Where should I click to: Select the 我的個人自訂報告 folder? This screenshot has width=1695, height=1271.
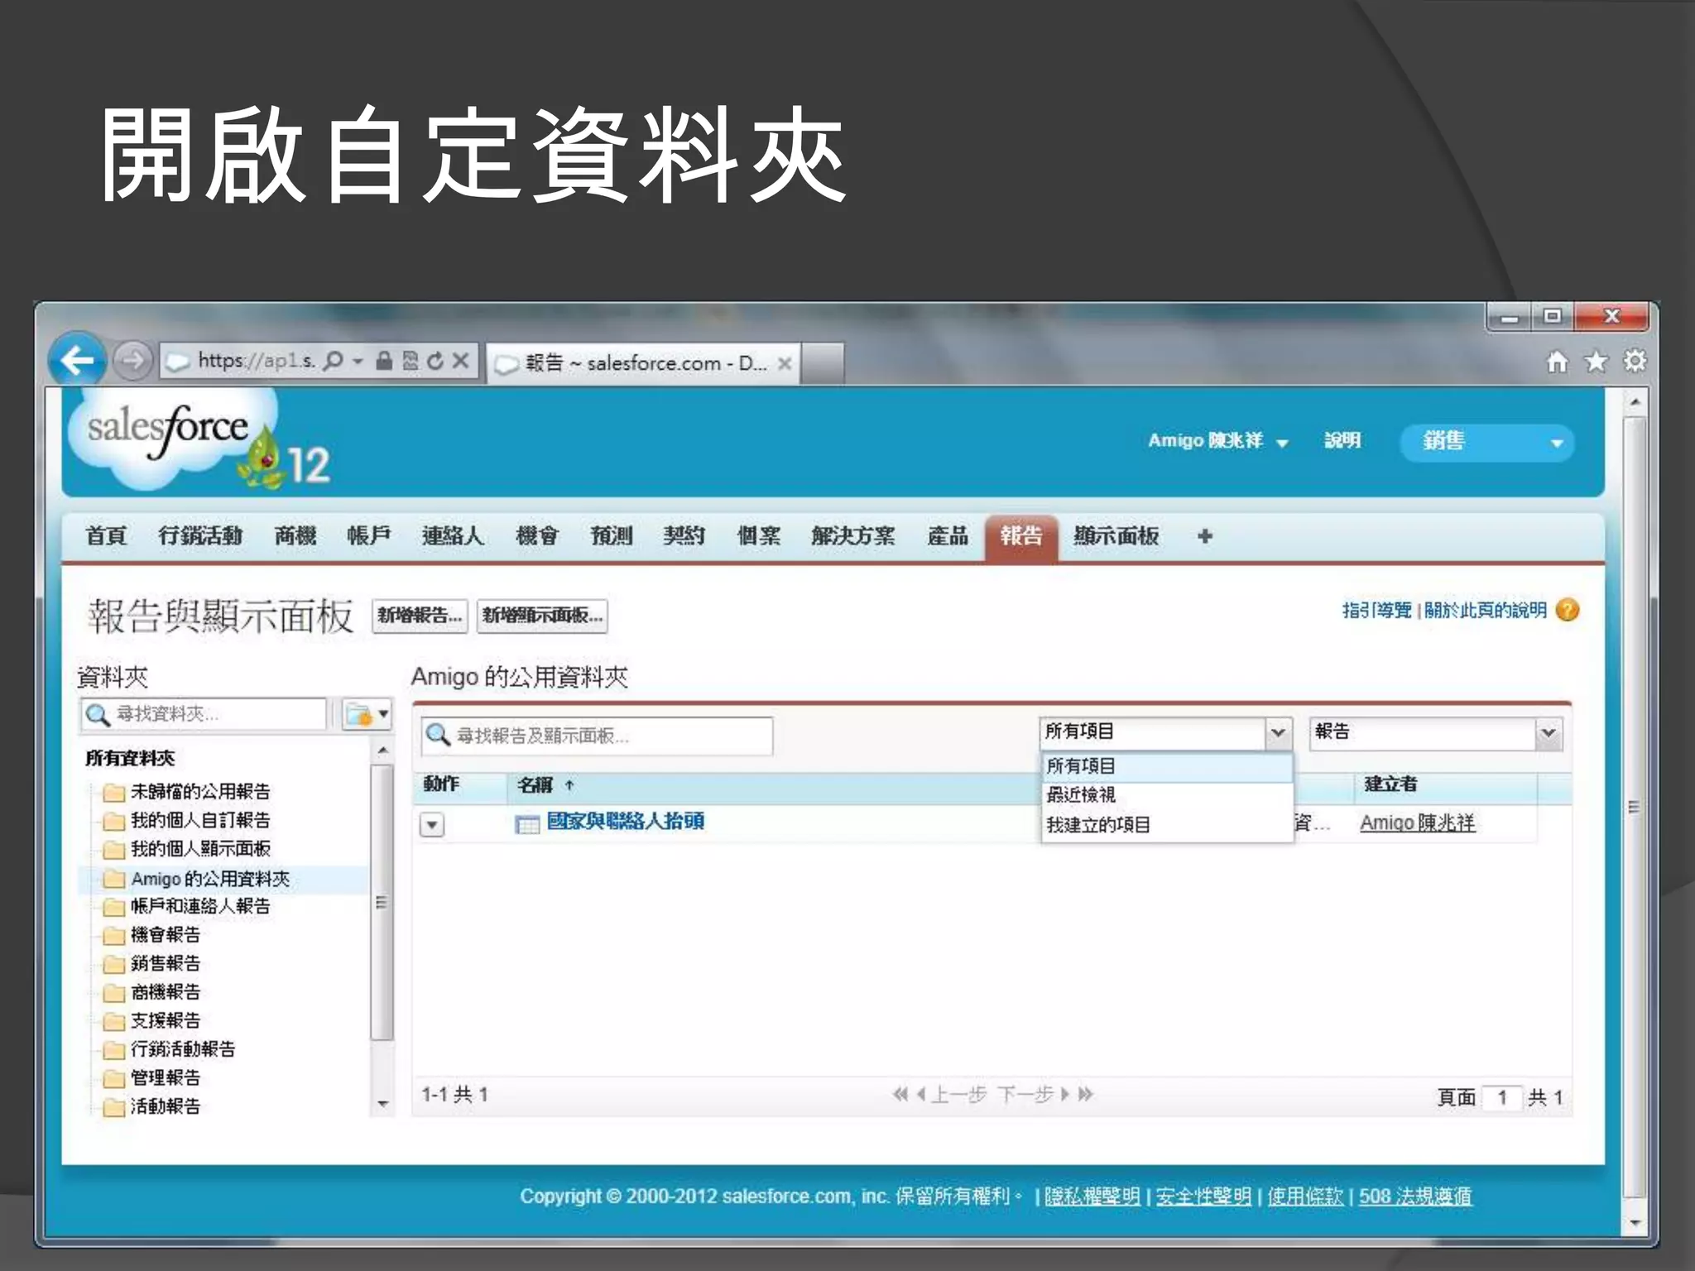coord(199,820)
